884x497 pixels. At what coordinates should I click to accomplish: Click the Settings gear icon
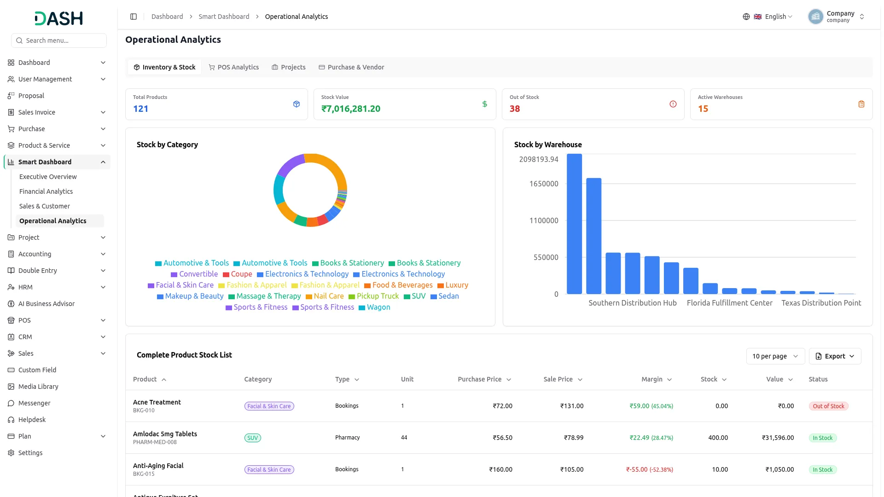pos(11,453)
